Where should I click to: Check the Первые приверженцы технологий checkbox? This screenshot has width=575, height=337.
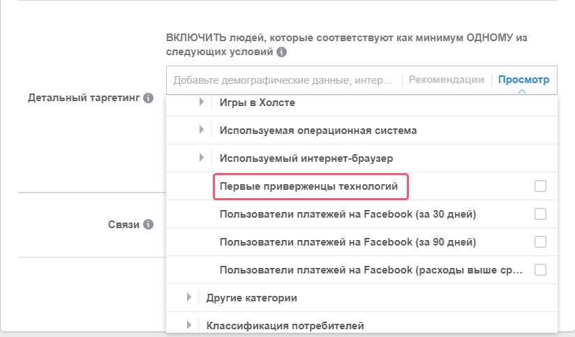click(540, 186)
